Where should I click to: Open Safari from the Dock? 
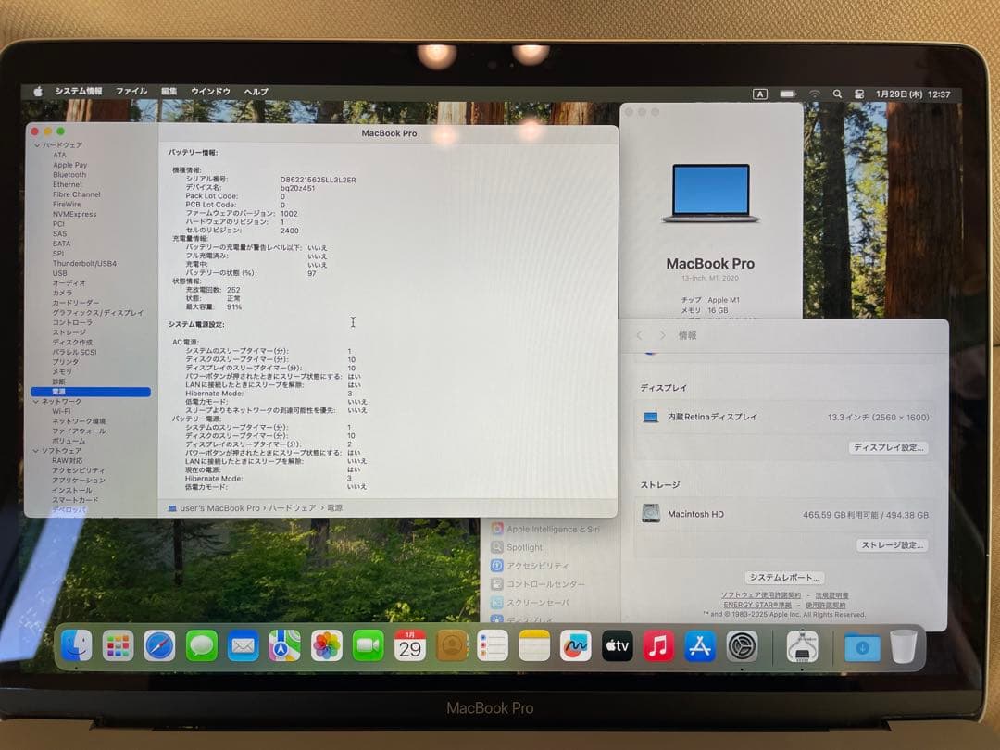(x=161, y=646)
